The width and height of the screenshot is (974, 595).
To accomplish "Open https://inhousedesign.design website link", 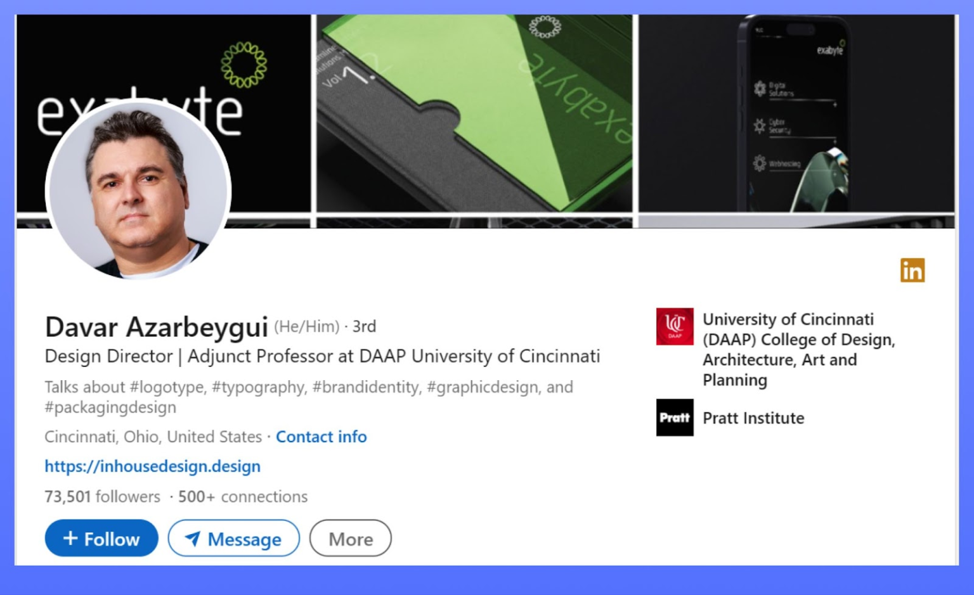I will (152, 466).
